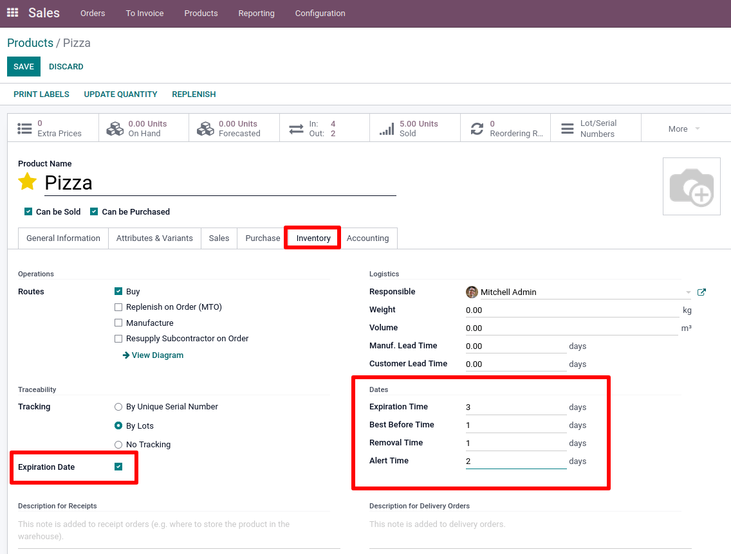This screenshot has width=731, height=554.
Task: Open the Responsible user dropdown arrow
Action: 688,292
